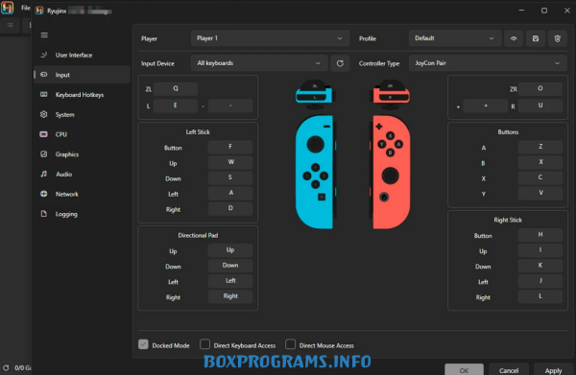Change Right Stick Right mapping L
The image size is (576, 375).
point(540,296)
